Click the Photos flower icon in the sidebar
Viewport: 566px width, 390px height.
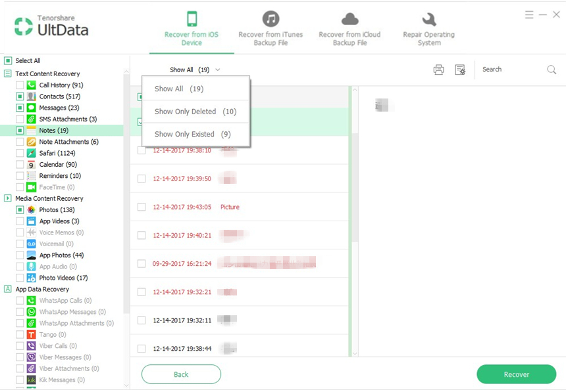[x=32, y=209]
